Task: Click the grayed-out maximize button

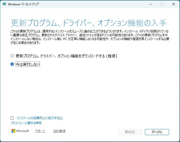Action: coord(162,4)
